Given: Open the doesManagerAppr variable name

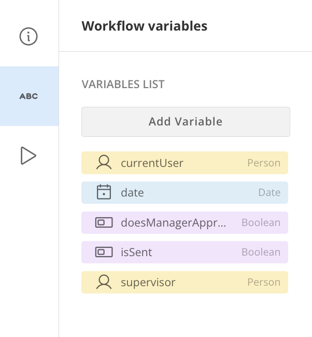Looking at the screenshot, I should 174,223.
